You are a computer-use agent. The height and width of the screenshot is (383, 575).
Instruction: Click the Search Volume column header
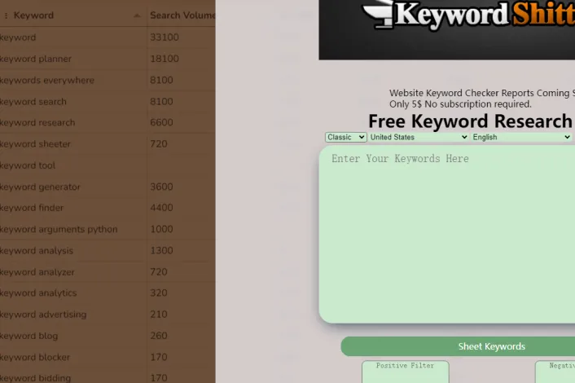click(x=182, y=15)
